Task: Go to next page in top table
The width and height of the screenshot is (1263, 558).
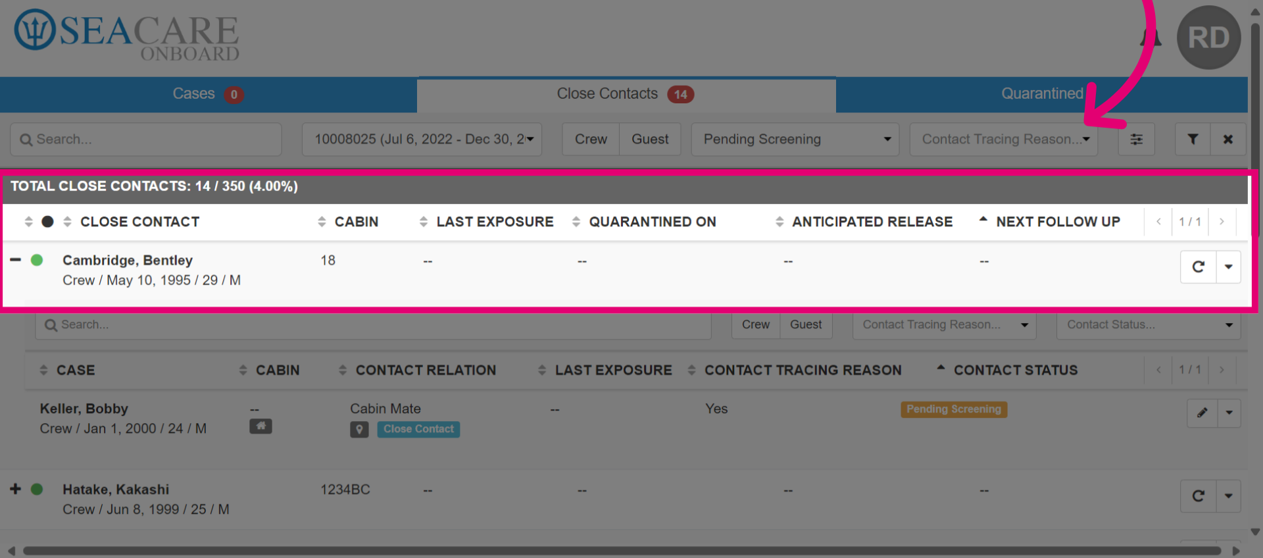Action: [1222, 222]
